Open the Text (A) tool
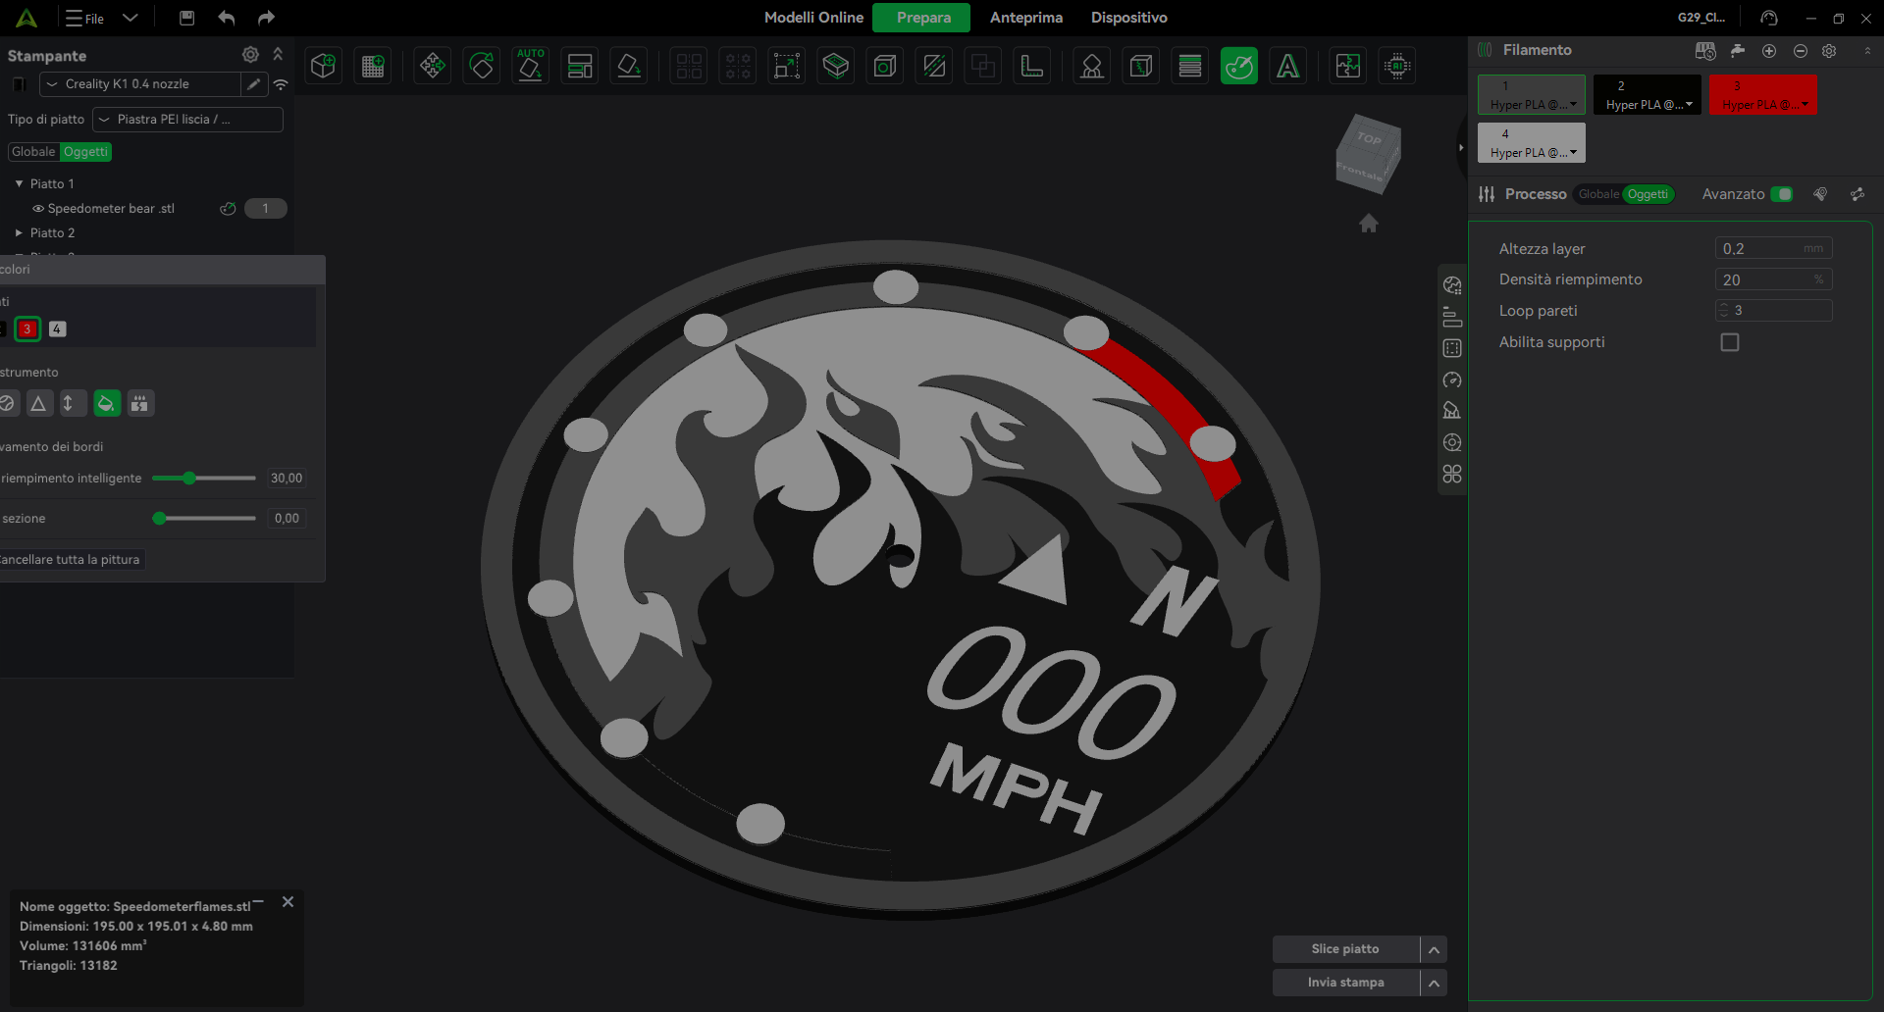This screenshot has height=1012, width=1884. (x=1287, y=66)
